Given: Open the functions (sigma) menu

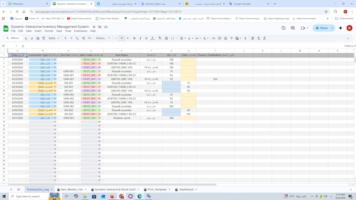Looking at the screenshot, I should tap(245, 38).
